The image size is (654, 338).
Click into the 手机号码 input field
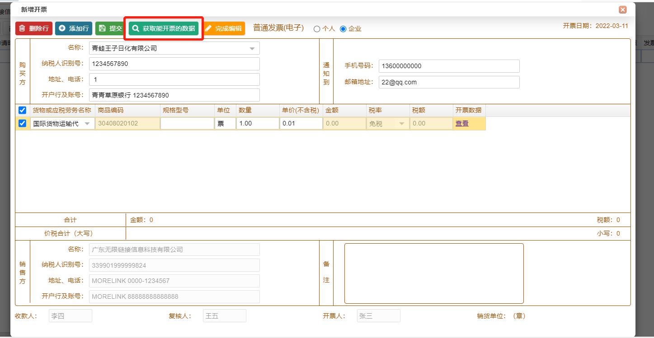pyautogui.click(x=449, y=66)
